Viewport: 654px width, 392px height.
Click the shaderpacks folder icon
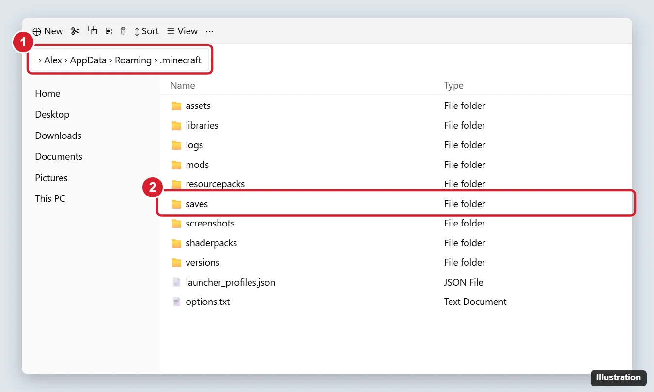[x=177, y=243]
